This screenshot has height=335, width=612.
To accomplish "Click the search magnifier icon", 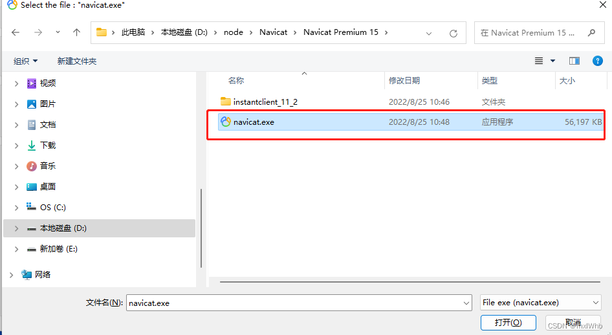I will 592,33.
